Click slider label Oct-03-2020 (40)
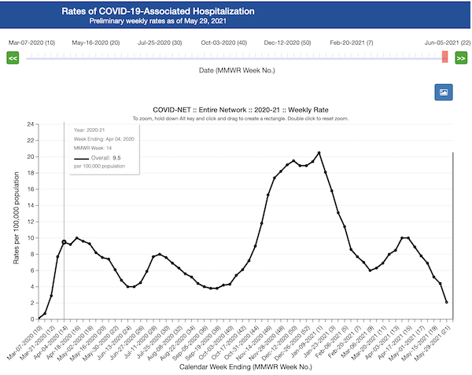The width and height of the screenshot is (472, 375). [224, 42]
